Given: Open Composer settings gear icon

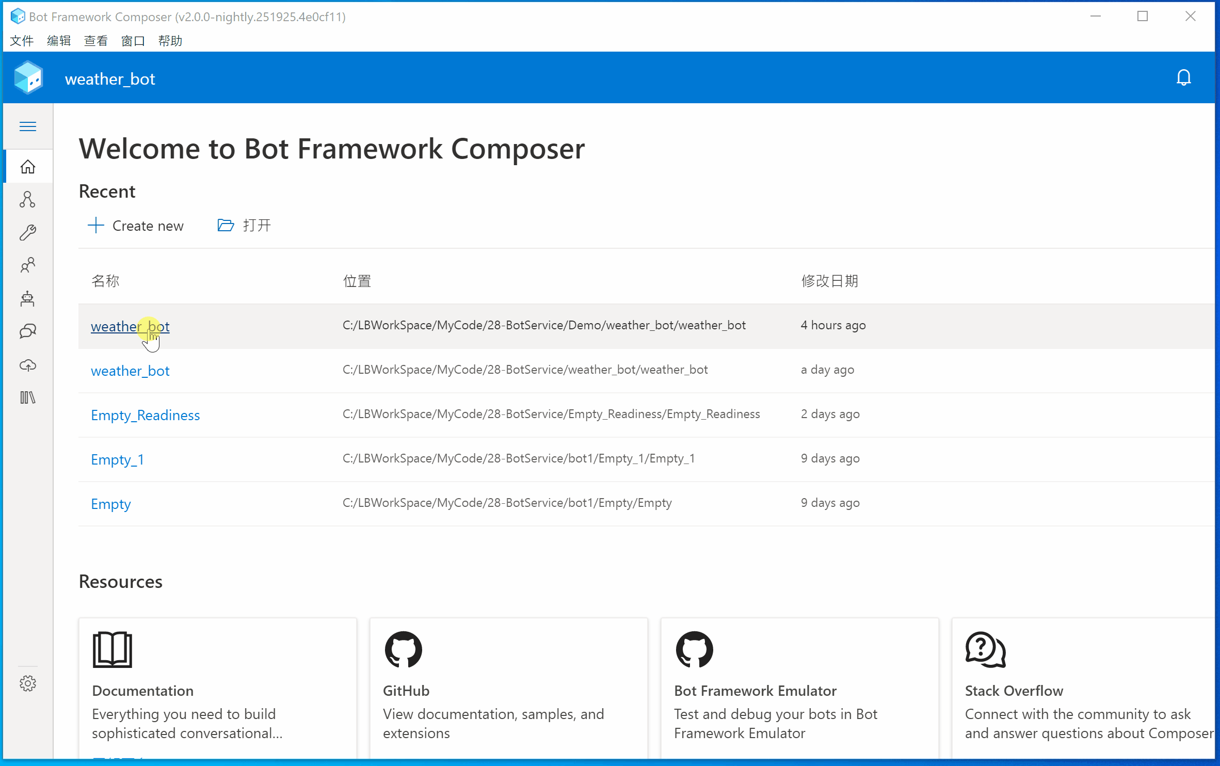Looking at the screenshot, I should click(x=28, y=683).
